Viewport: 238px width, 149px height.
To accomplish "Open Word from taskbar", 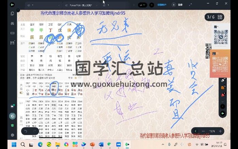I will tap(101, 144).
